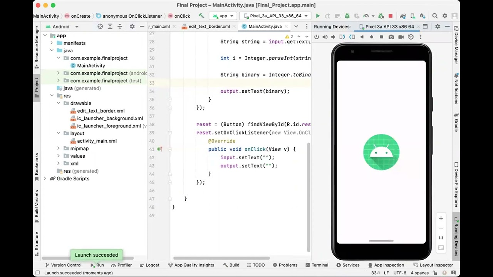Open IDE settings gear in the top toolbar
Viewport: 493px width, 277px height.
pyautogui.click(x=445, y=16)
